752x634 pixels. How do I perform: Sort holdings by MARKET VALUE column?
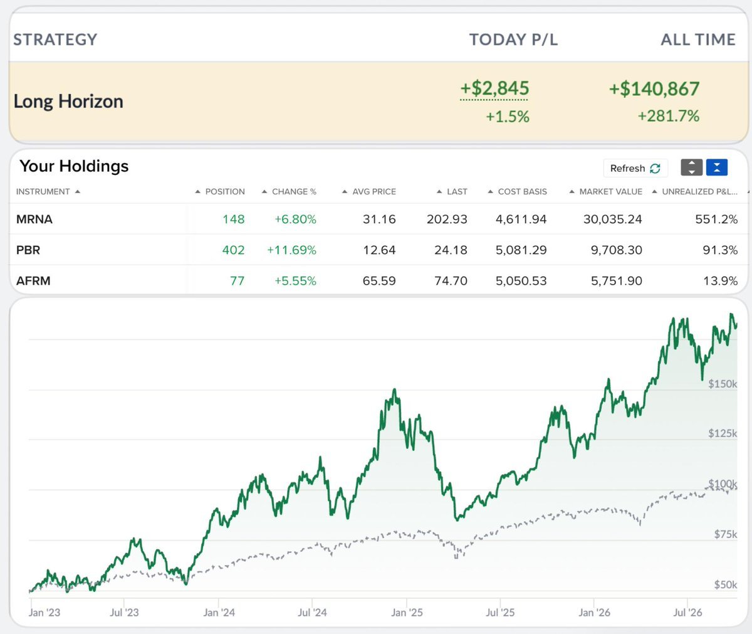(x=606, y=191)
